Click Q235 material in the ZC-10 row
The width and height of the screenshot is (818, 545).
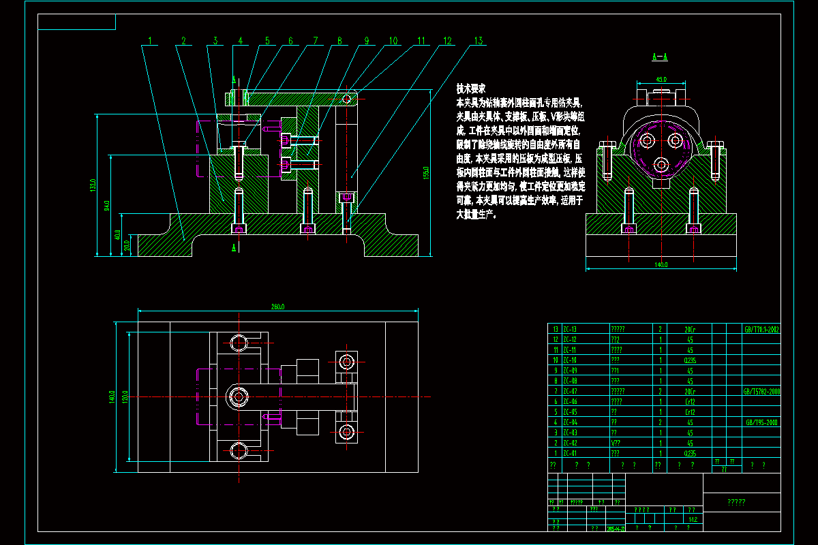pyautogui.click(x=691, y=360)
